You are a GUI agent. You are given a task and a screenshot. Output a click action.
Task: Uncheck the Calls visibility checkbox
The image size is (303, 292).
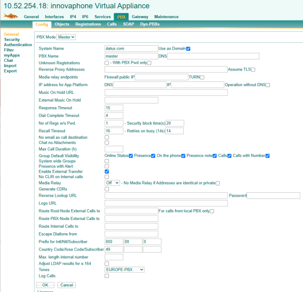230,156
